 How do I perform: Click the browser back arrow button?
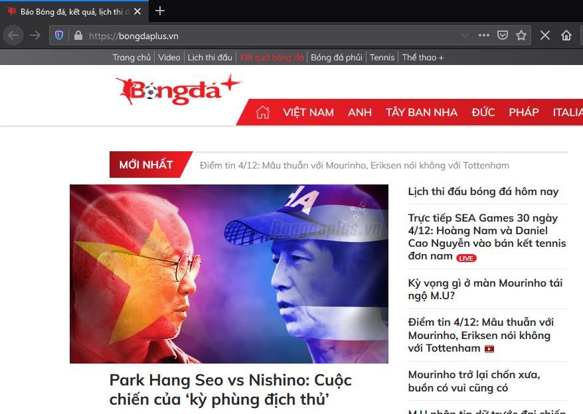coord(13,36)
